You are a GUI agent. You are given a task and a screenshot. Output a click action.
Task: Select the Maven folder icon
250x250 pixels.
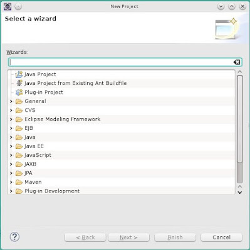click(19, 182)
